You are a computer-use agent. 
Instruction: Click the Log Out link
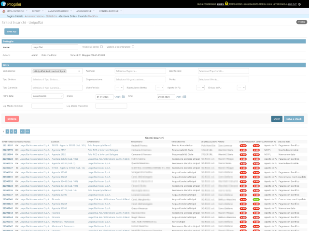click(292, 4)
